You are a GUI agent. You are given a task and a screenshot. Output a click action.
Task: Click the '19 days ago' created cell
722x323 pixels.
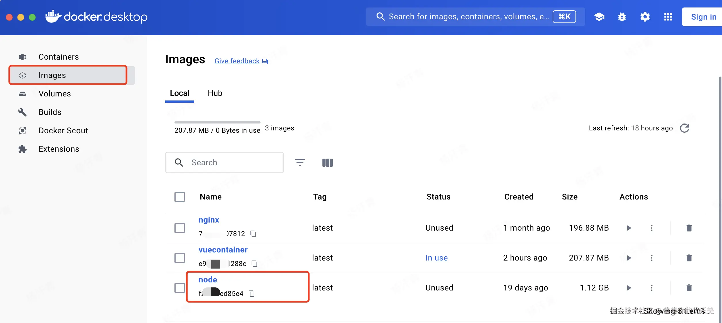(525, 288)
